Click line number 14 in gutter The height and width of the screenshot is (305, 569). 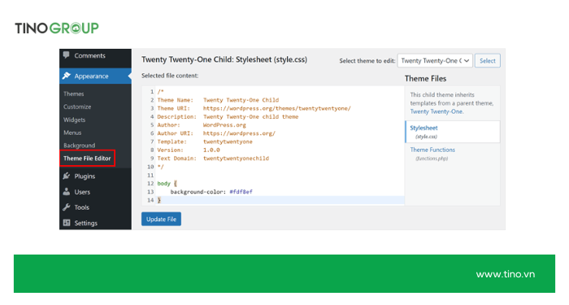coord(150,200)
